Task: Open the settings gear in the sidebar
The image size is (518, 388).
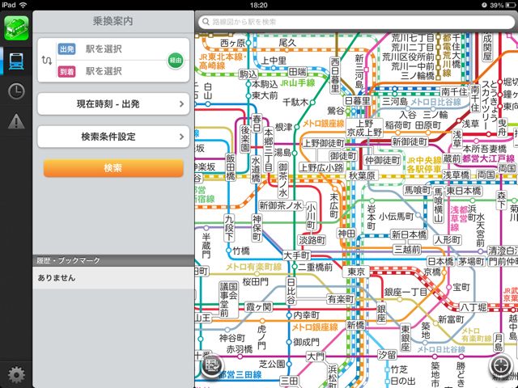Action: pyautogui.click(x=16, y=375)
